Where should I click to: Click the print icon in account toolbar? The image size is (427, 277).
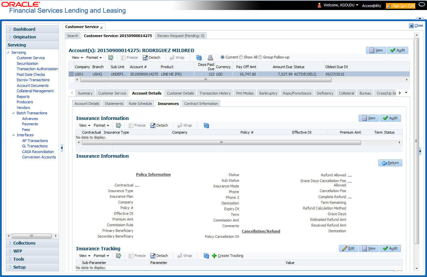210,57
